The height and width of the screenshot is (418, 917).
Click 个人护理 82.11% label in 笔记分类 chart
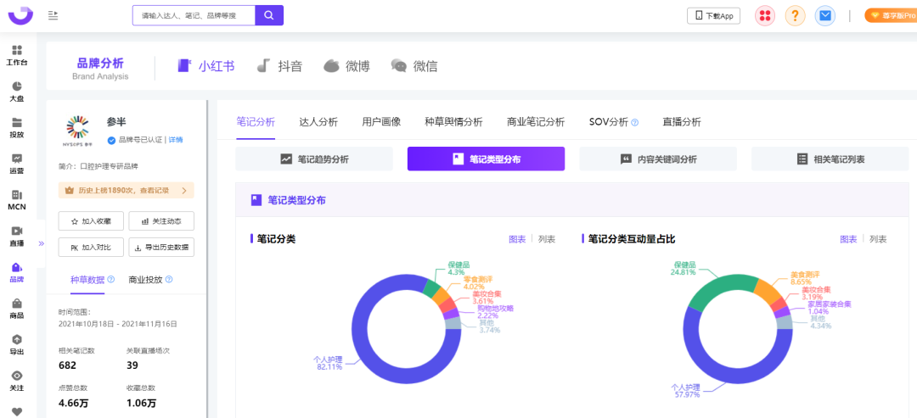coord(328,363)
